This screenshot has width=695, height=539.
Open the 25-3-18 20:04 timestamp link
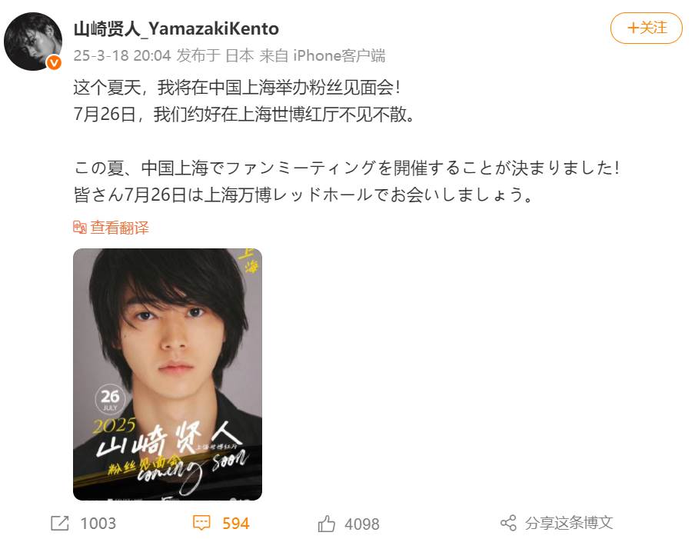point(122,55)
